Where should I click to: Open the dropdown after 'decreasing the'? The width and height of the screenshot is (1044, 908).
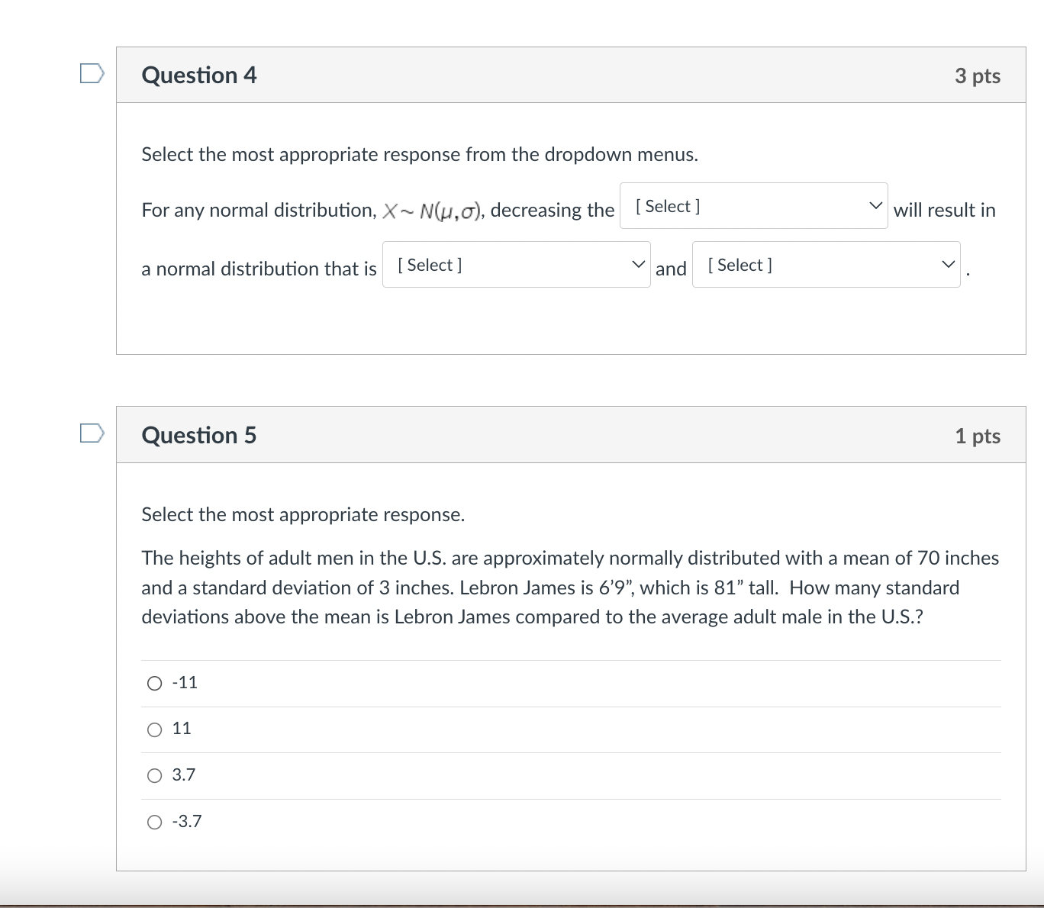click(x=754, y=204)
